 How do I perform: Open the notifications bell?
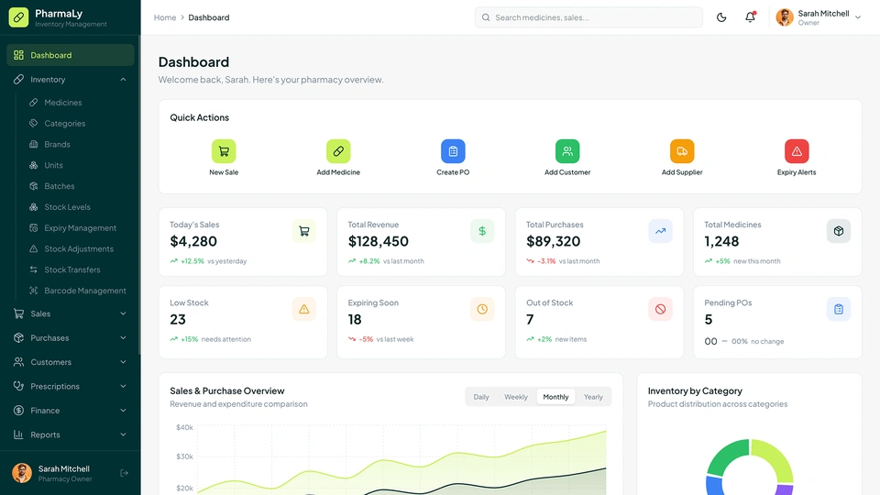click(750, 17)
